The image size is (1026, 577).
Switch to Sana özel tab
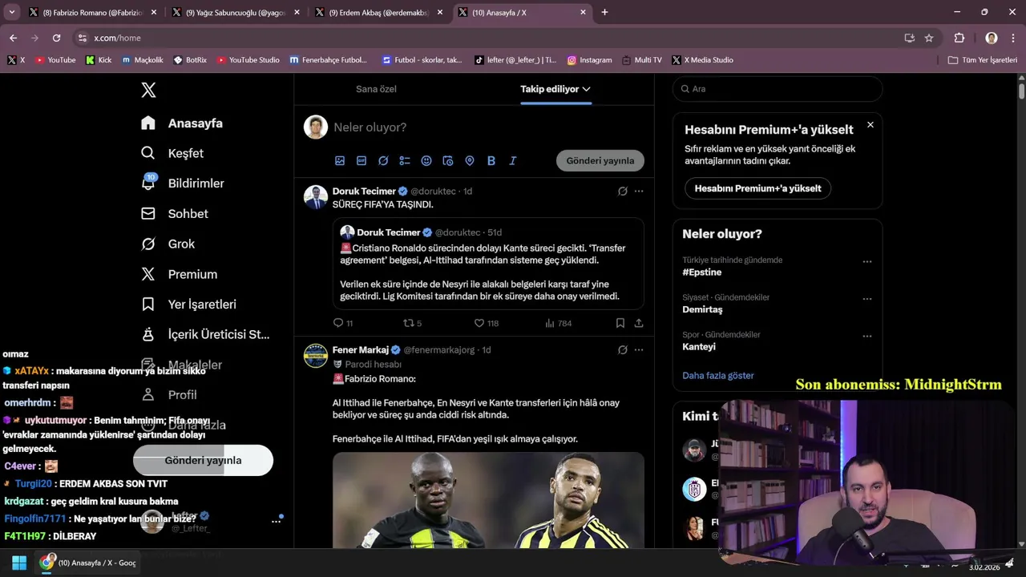pyautogui.click(x=376, y=89)
